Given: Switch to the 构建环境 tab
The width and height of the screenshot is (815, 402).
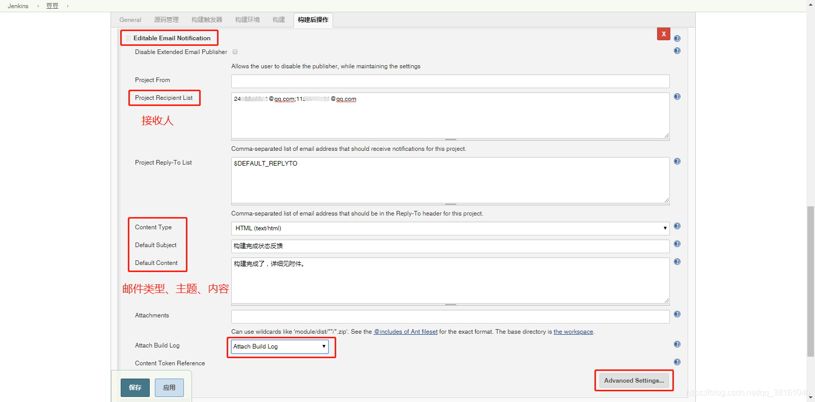Looking at the screenshot, I should point(248,20).
